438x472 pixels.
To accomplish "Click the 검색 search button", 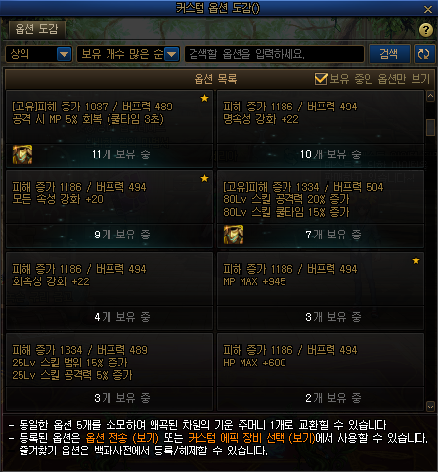I will [389, 54].
